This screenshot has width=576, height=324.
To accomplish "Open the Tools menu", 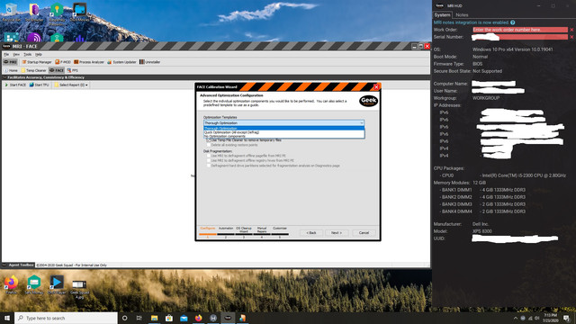I will pyautogui.click(x=28, y=54).
